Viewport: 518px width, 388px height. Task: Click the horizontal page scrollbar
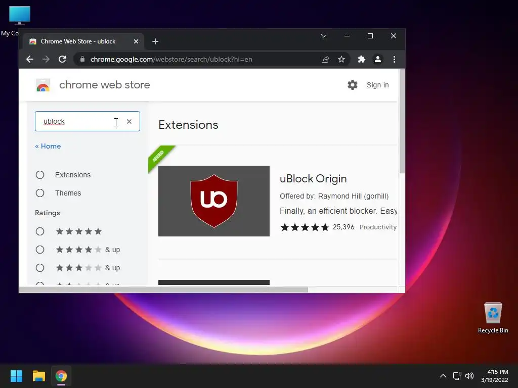pyautogui.click(x=163, y=289)
